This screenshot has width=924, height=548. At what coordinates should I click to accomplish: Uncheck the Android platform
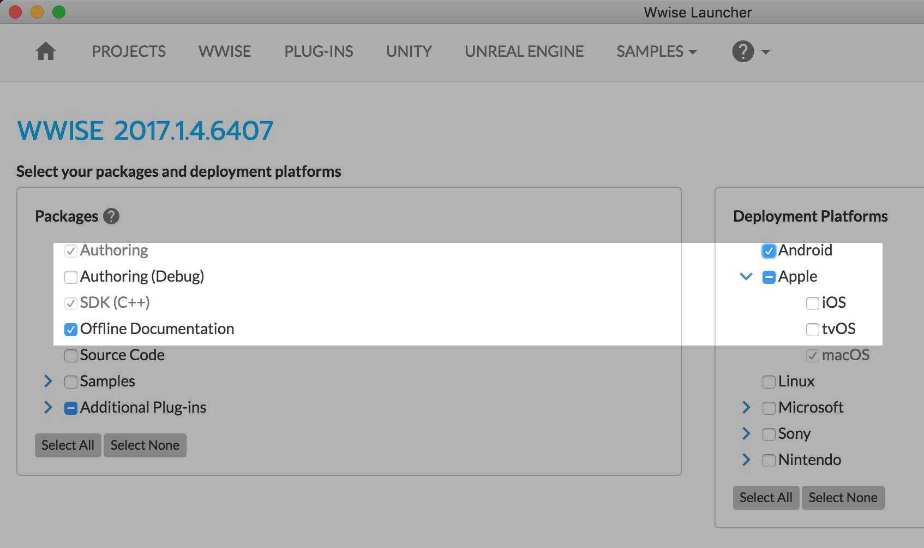[x=769, y=251]
